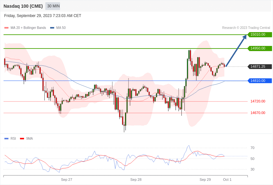Click the 14670.00 support level label

(x=258, y=113)
